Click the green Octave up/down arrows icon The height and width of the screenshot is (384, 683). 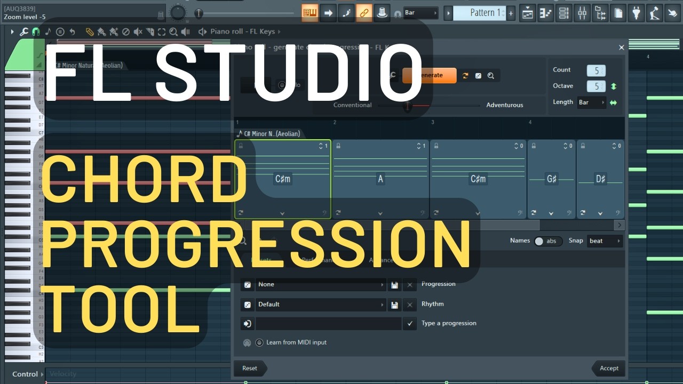pyautogui.click(x=614, y=86)
